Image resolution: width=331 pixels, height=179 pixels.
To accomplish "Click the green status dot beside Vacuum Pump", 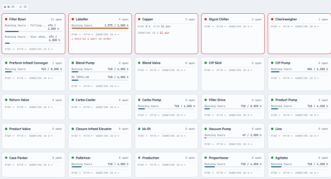I will tap(206, 129).
